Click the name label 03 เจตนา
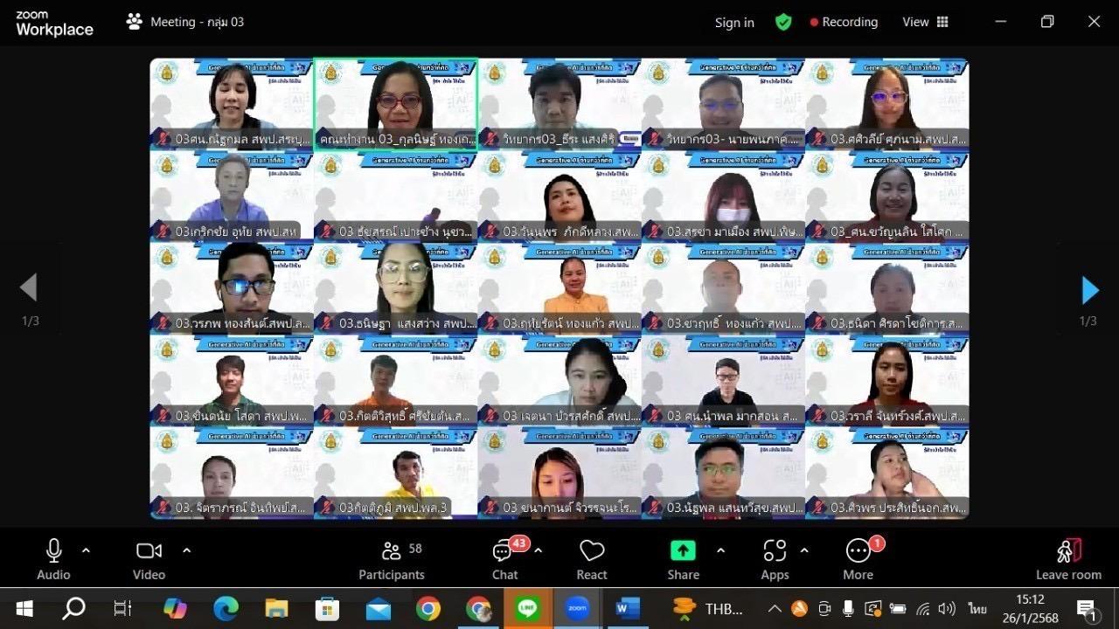Viewport: 1119px width, 629px height. click(571, 416)
